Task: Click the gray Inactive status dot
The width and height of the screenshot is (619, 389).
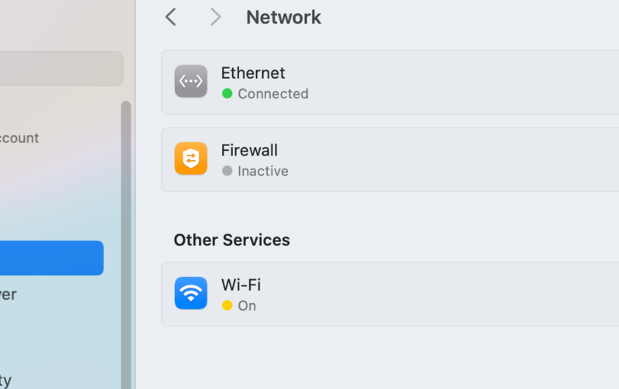Action: [x=227, y=171]
